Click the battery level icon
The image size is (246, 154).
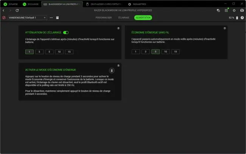coord(237,18)
